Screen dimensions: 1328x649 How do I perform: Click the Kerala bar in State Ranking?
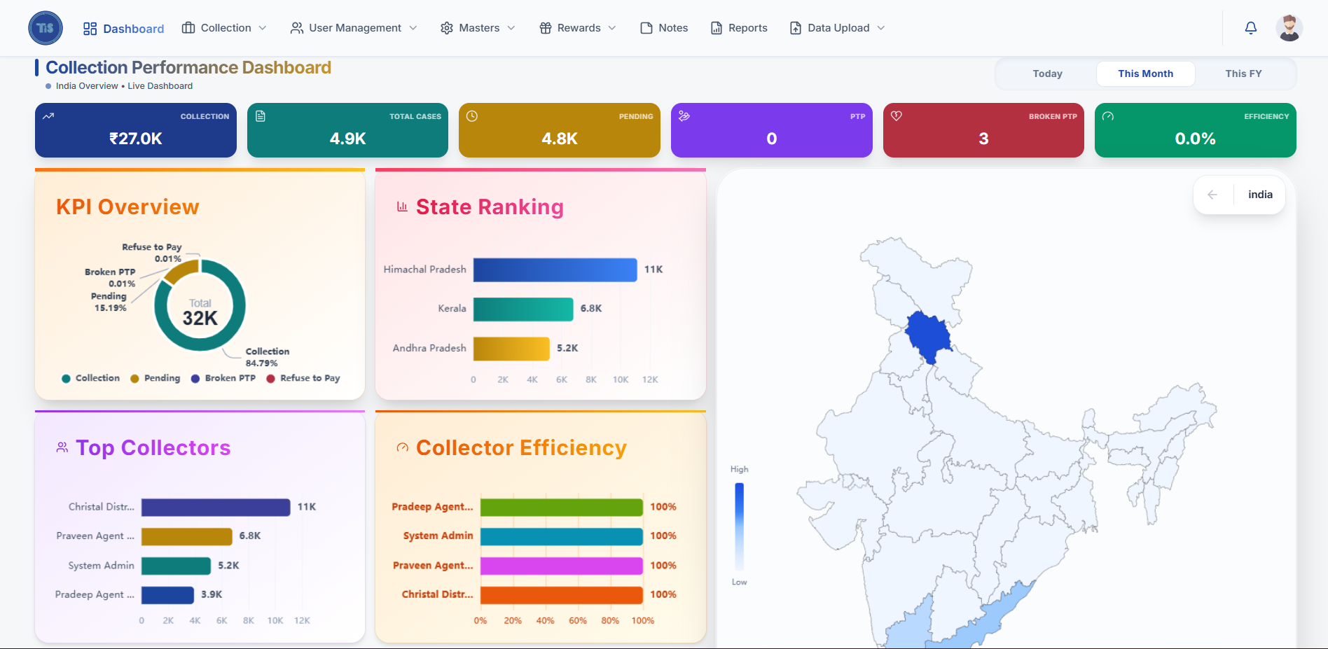(x=523, y=309)
